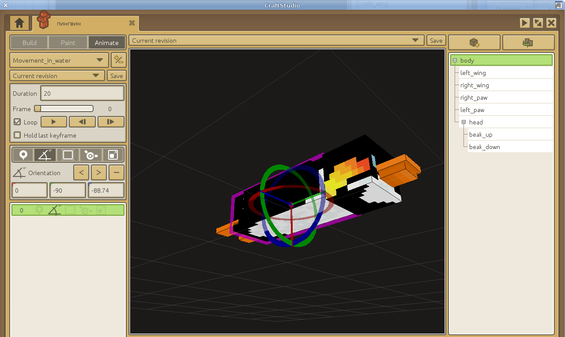Enable Hold last keyframe

17,135
